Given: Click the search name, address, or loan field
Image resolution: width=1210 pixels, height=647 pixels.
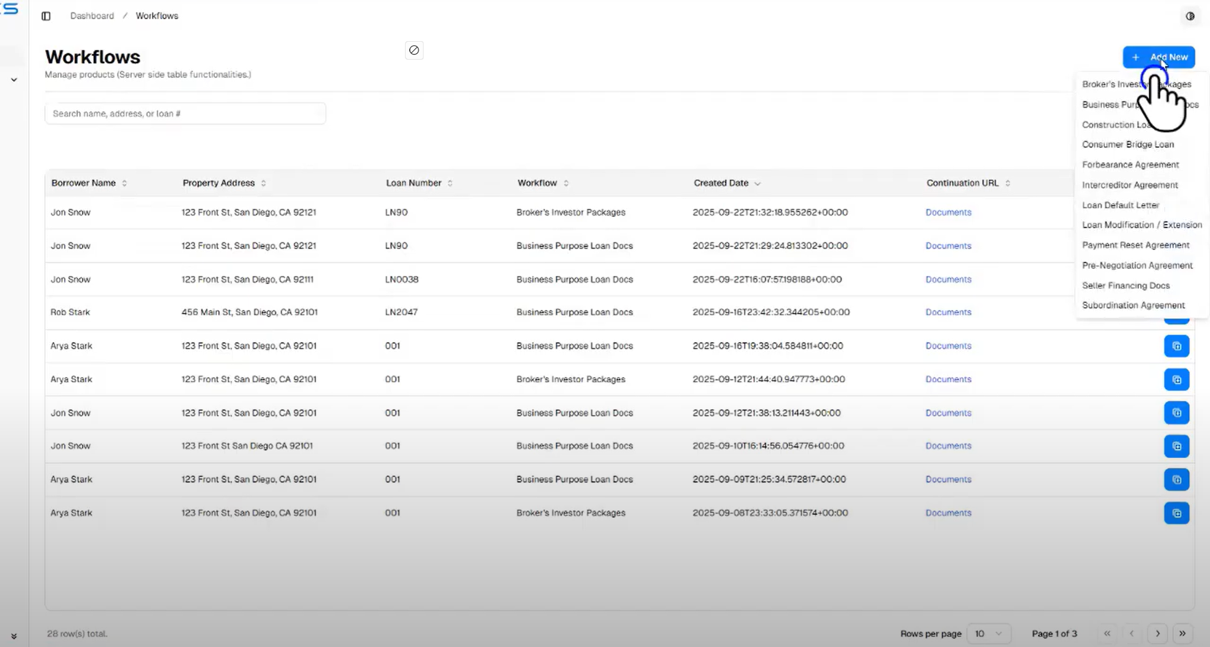Looking at the screenshot, I should [x=185, y=113].
